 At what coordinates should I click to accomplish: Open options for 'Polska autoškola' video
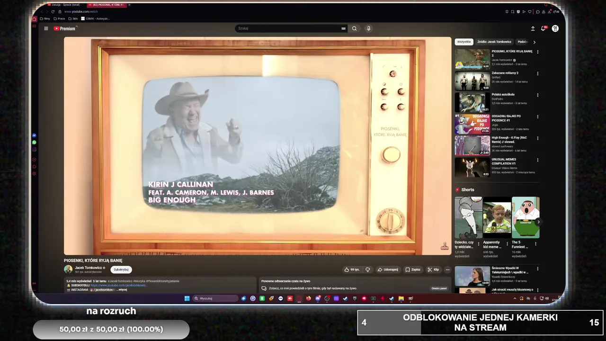tap(537, 95)
